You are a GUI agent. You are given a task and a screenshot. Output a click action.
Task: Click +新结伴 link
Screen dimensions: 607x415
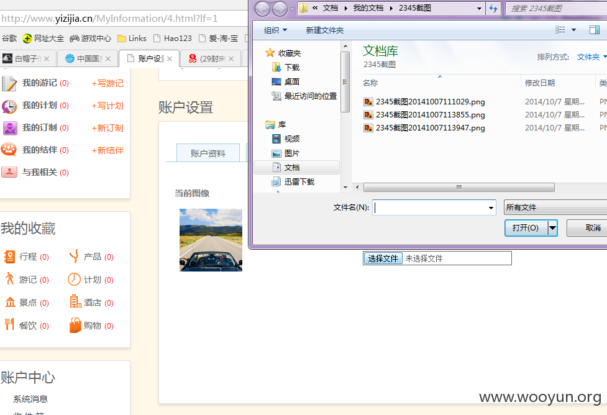pos(107,150)
